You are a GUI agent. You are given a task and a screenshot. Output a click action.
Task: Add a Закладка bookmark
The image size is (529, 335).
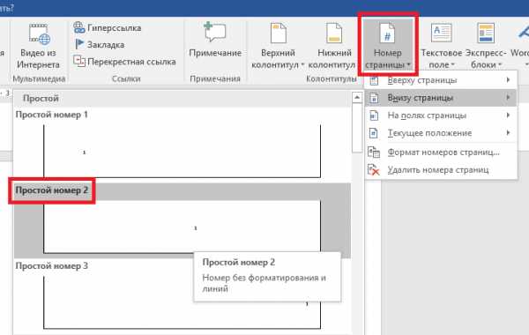pyautogui.click(x=99, y=45)
